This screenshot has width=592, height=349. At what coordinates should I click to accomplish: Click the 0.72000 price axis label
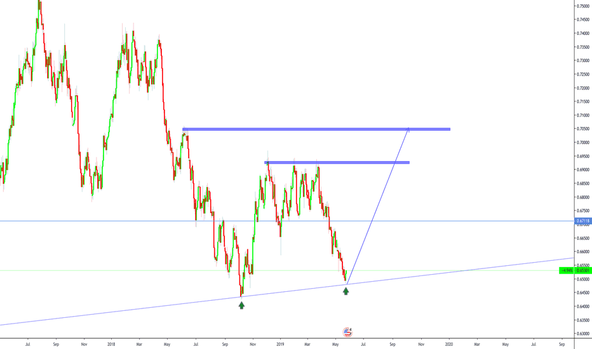point(584,88)
